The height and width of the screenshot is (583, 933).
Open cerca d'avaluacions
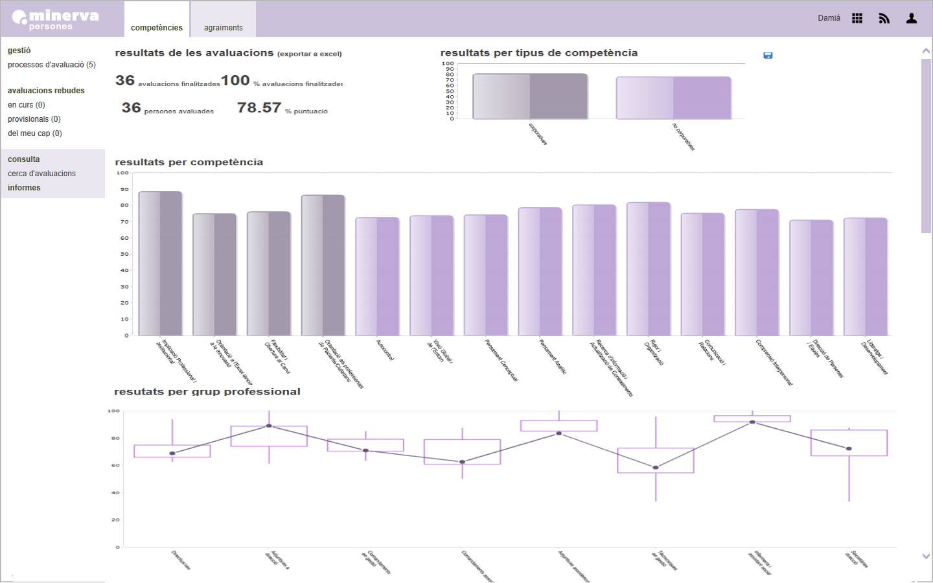pyautogui.click(x=42, y=174)
